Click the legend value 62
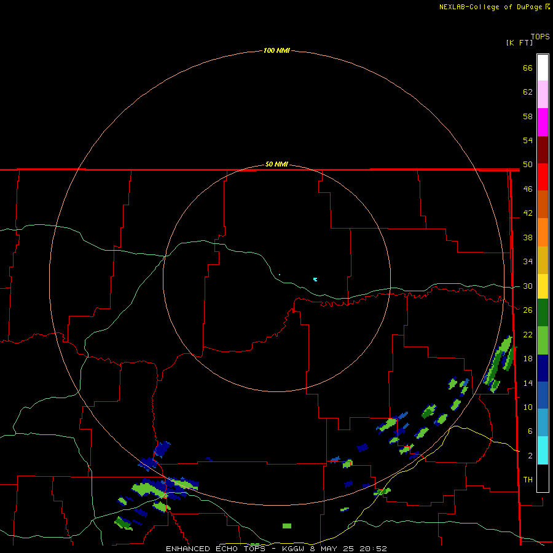The width and height of the screenshot is (553, 553). (x=528, y=92)
